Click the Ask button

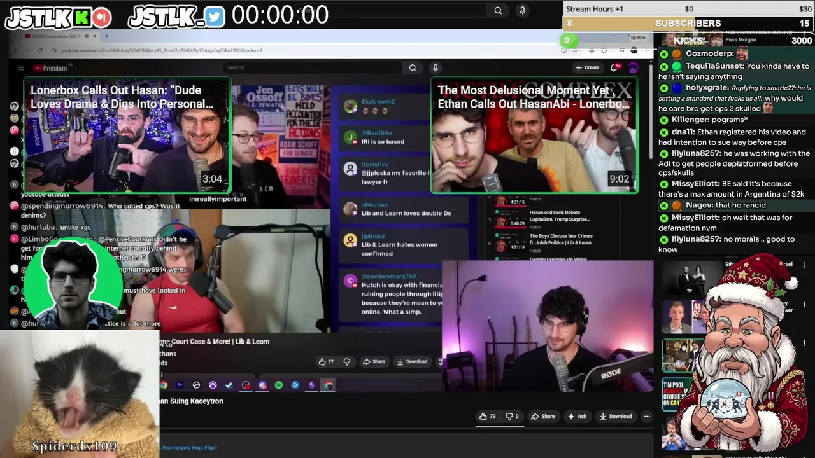[577, 416]
